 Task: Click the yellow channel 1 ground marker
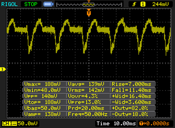coord(3,69)
